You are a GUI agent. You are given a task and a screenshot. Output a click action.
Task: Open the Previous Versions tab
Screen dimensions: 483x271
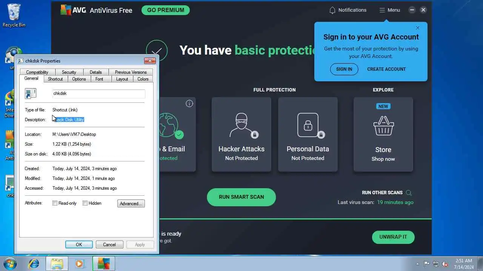pos(131,72)
